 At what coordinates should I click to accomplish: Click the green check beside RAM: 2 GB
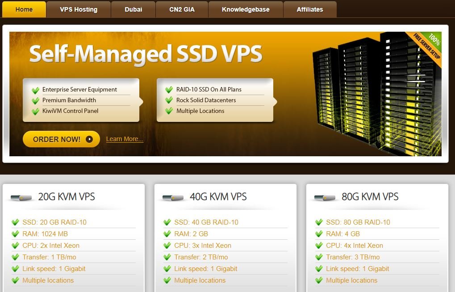(x=167, y=234)
